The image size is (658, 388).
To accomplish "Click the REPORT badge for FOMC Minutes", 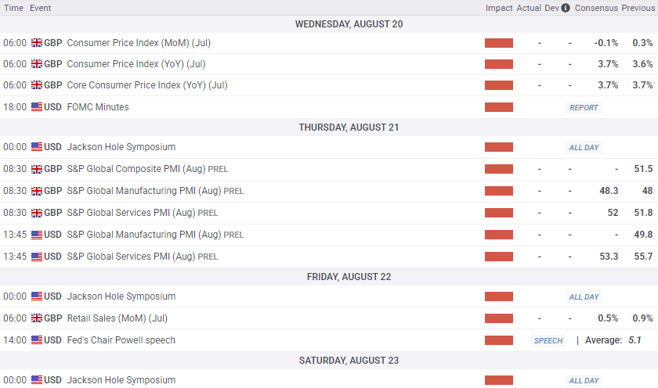I will click(x=584, y=107).
